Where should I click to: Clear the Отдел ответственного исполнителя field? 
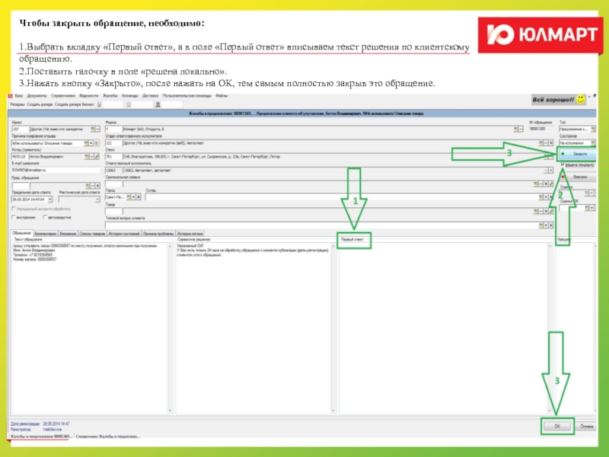pyautogui.click(x=550, y=143)
